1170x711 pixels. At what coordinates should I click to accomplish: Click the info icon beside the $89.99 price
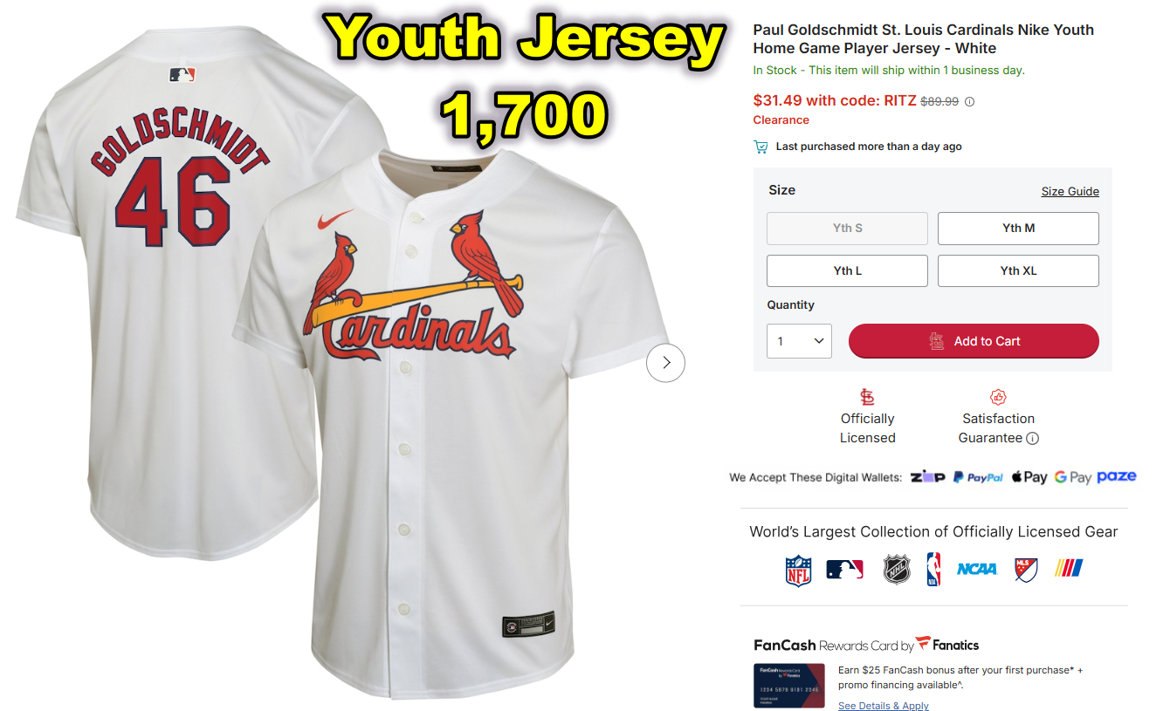[969, 101]
